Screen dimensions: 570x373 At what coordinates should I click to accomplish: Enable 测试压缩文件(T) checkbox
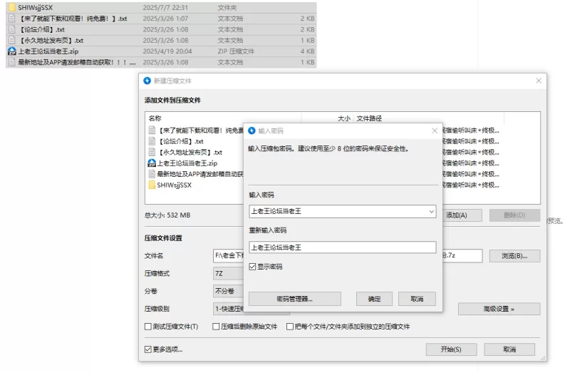click(x=148, y=327)
